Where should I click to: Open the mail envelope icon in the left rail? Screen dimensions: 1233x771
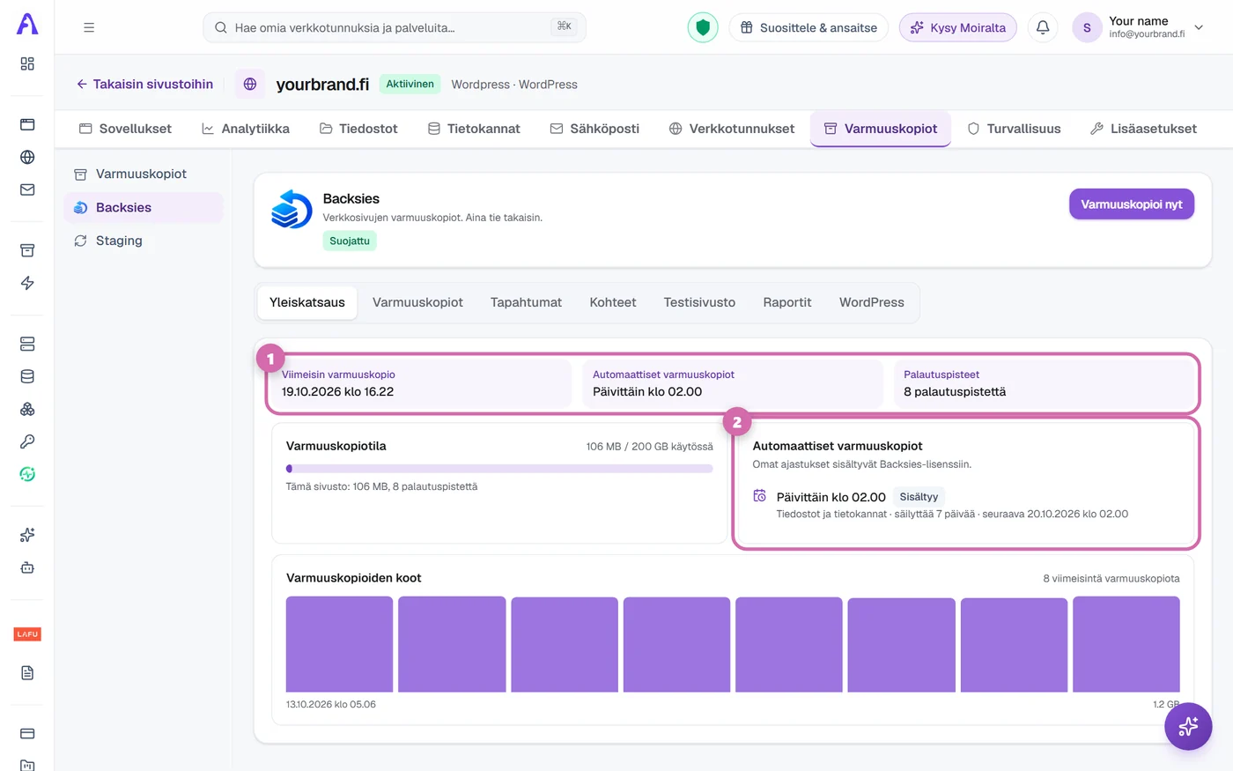coord(27,189)
